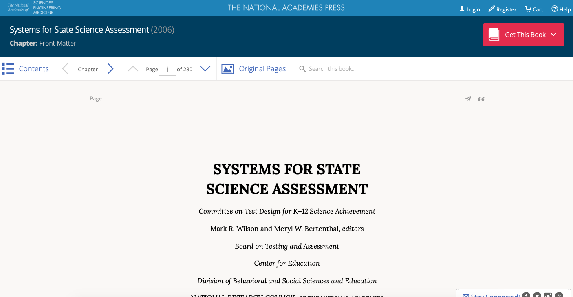Click the share paper-plane icon on Page i
The height and width of the screenshot is (297, 573).
point(468,99)
